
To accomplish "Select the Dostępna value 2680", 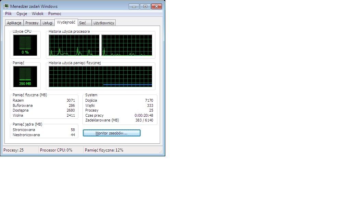I will 71,110.
